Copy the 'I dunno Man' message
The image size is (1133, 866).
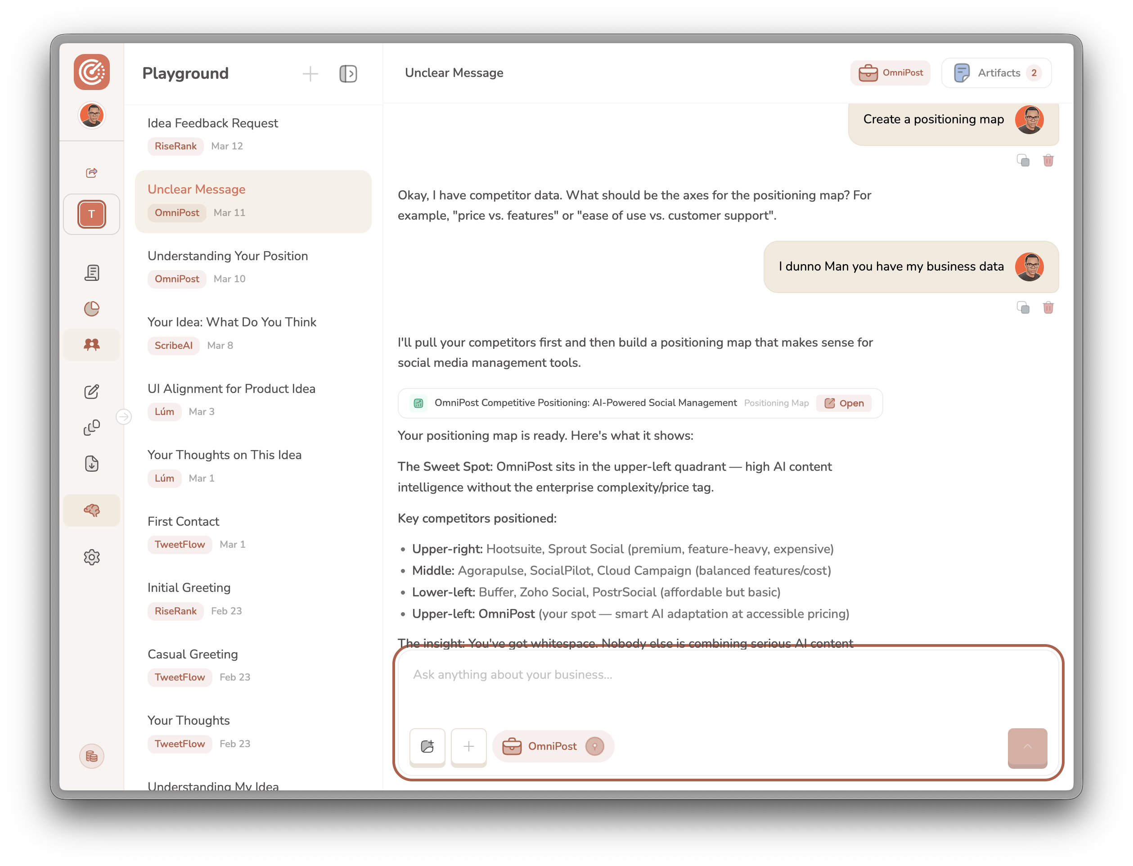[1023, 308]
